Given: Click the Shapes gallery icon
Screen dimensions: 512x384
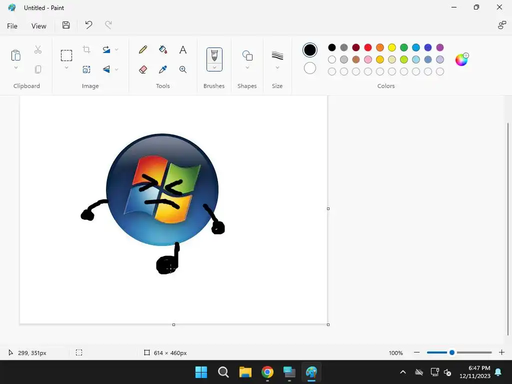Looking at the screenshot, I should 247,55.
